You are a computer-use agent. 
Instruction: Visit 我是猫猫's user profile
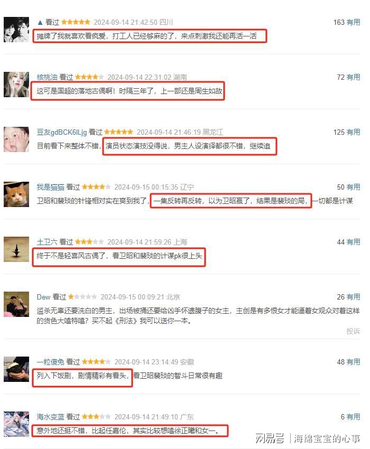tap(50, 187)
